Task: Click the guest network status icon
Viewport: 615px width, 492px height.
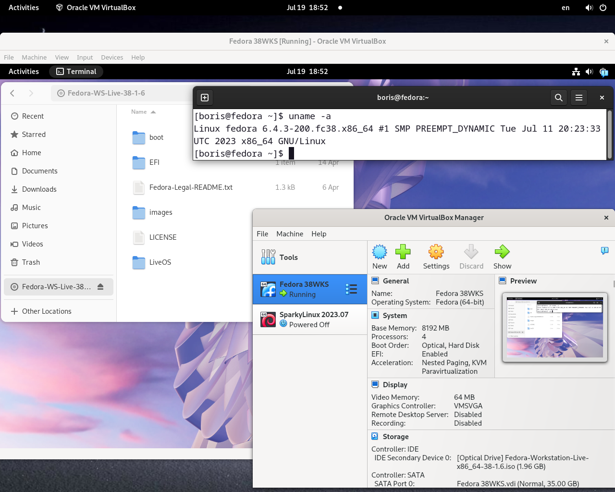Action: [x=576, y=72]
